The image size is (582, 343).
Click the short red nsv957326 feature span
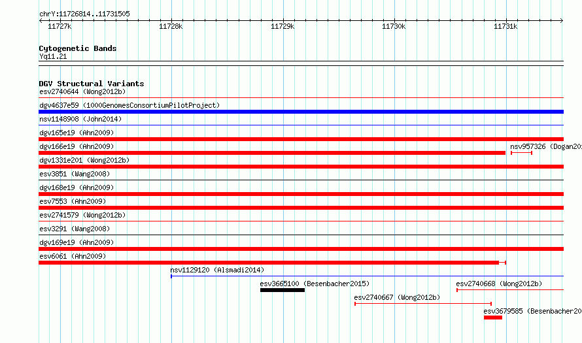(521, 153)
